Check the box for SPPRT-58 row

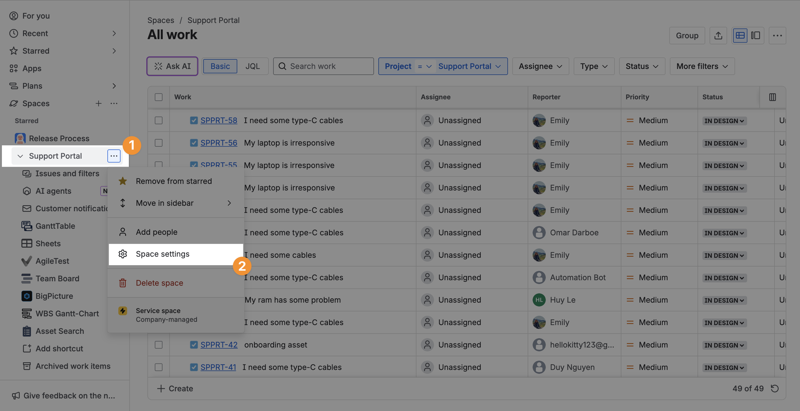point(158,120)
